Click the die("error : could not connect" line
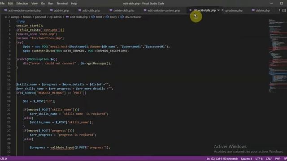 point(67,64)
